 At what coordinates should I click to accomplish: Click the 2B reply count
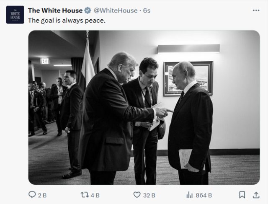point(42,195)
